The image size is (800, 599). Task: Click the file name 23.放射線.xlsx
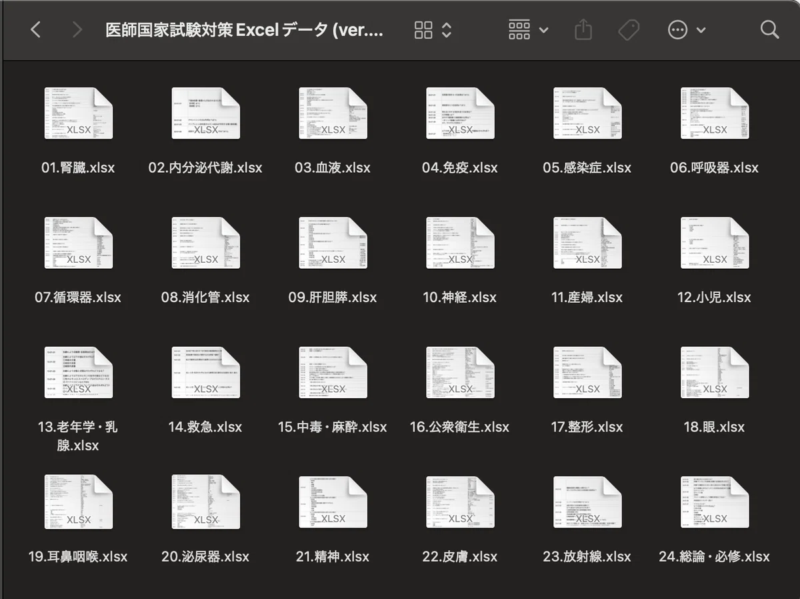(x=587, y=556)
